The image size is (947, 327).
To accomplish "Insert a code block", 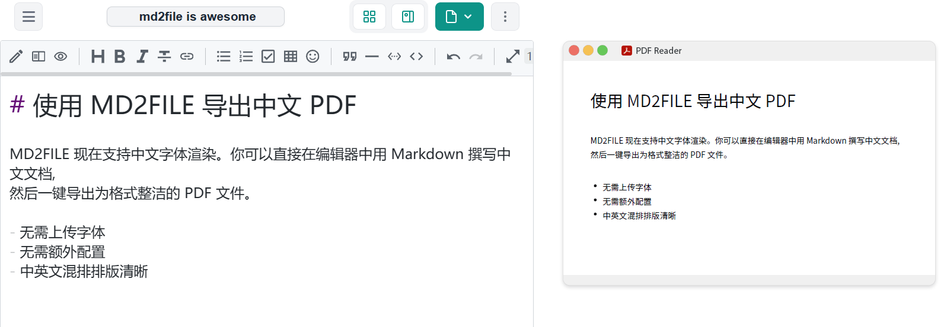I will [394, 56].
